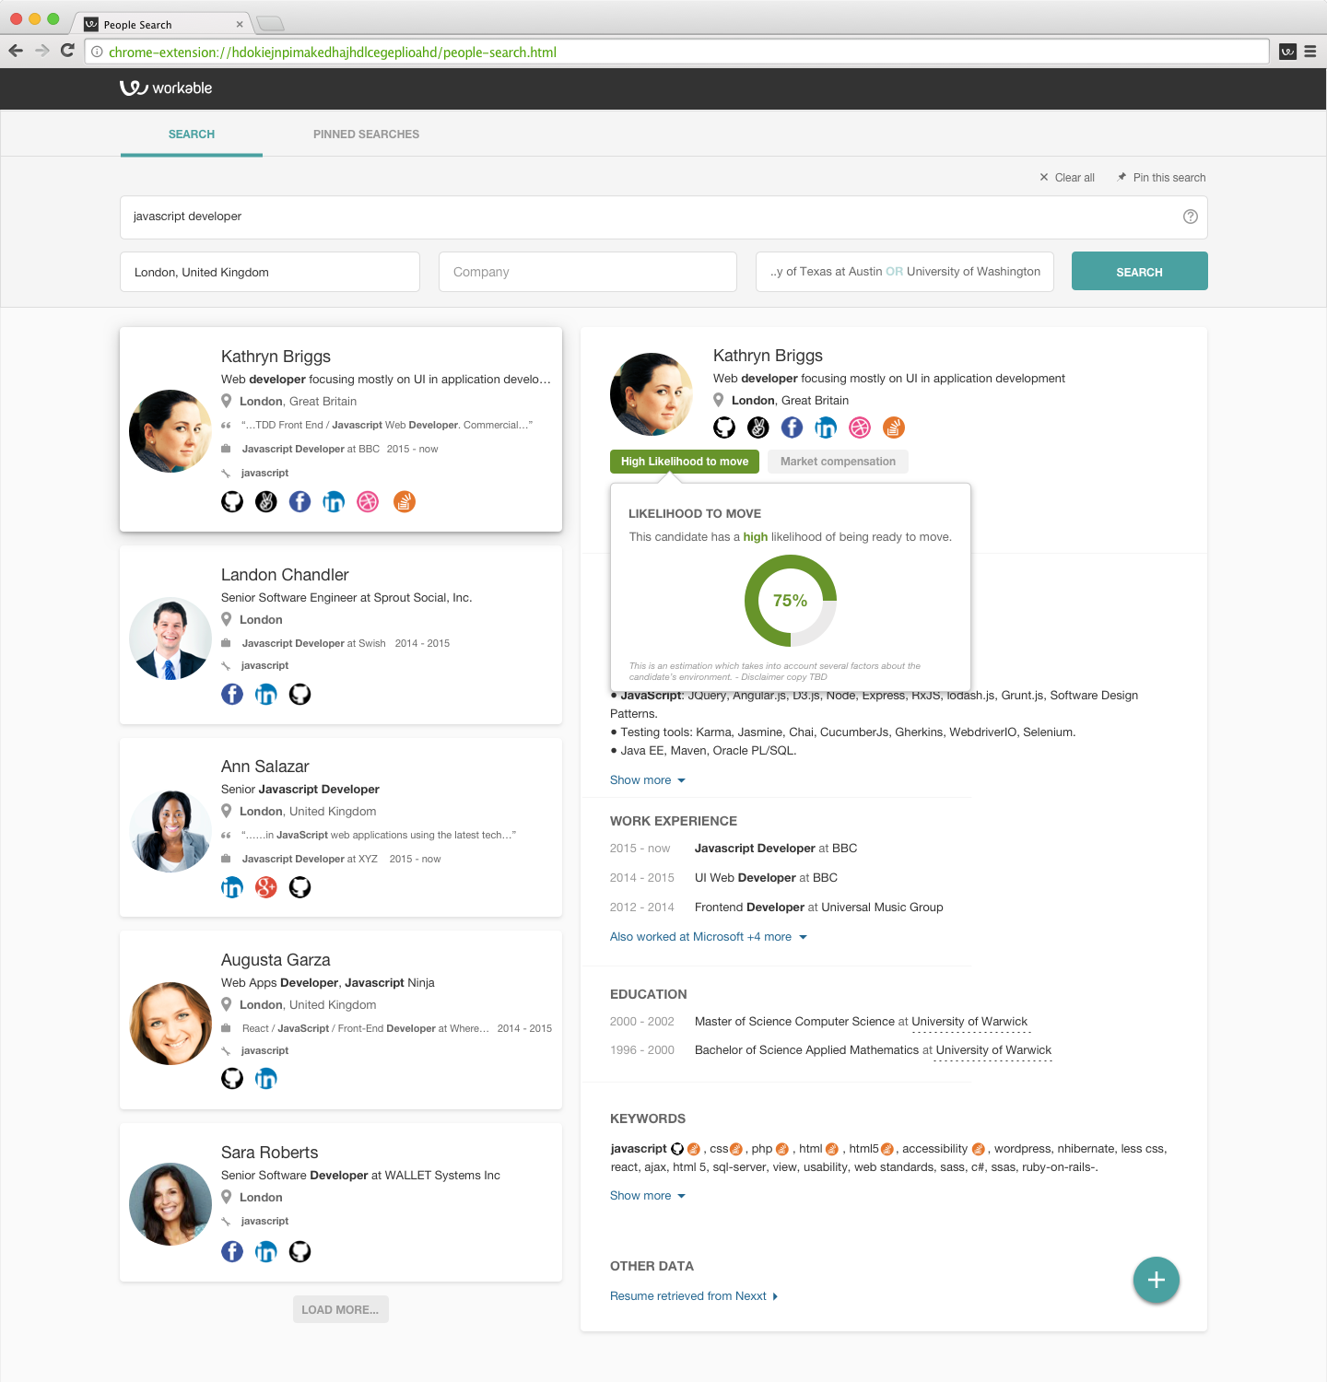Viewport: 1327px width, 1382px height.
Task: Toggle the High Likelihood to move badge
Action: pyautogui.click(x=684, y=462)
